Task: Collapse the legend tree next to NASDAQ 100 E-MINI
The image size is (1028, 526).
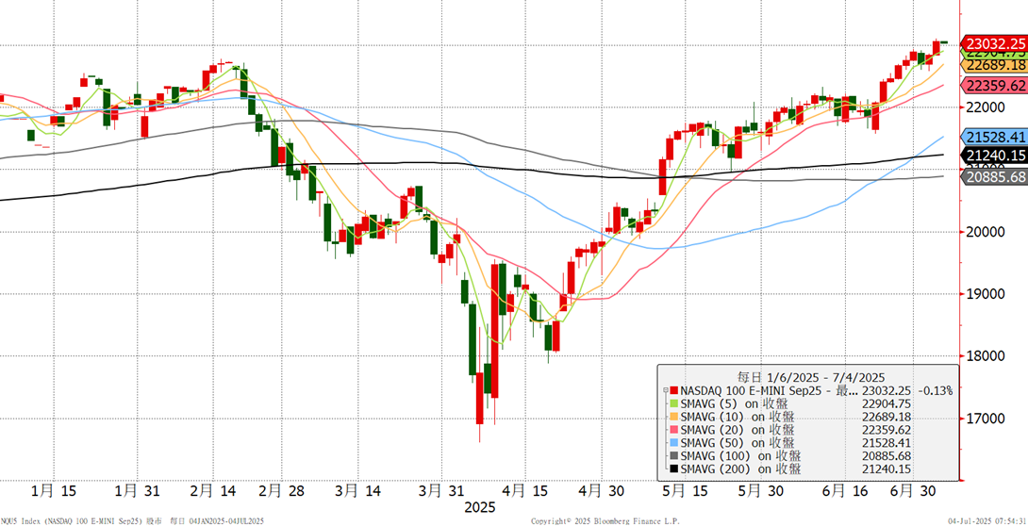Action: tap(666, 391)
